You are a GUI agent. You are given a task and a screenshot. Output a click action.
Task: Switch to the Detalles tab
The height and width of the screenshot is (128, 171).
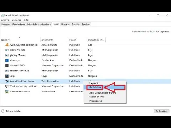pyautogui.click(x=76, y=25)
